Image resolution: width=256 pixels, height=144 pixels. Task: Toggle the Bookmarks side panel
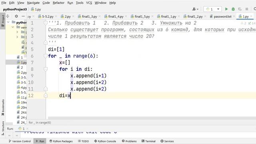[x=3, y=108]
